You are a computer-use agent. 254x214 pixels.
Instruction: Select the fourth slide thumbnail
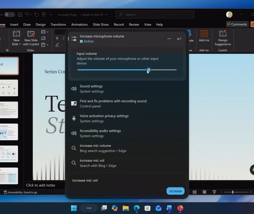pyautogui.click(x=9, y=132)
